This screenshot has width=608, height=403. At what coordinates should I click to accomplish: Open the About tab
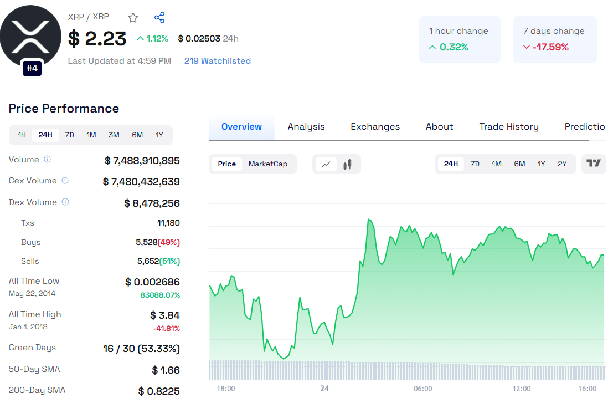coord(439,127)
